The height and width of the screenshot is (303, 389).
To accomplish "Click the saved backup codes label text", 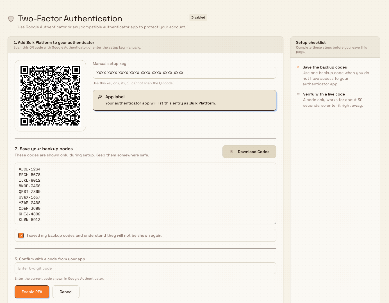I will (95, 235).
